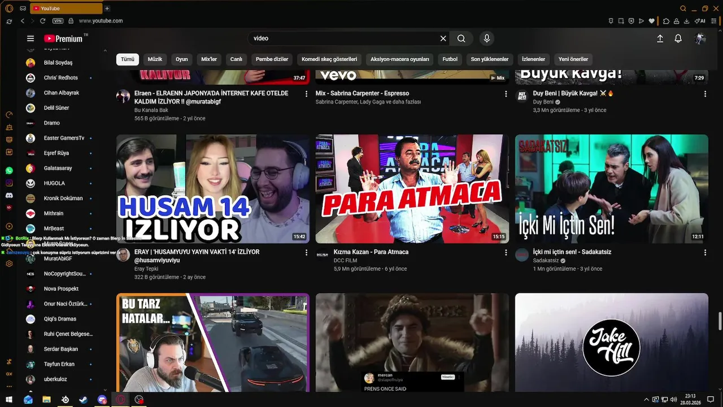Open the YouTube hamburger guide menu
Screen dimensions: 723x407
pos(31,38)
